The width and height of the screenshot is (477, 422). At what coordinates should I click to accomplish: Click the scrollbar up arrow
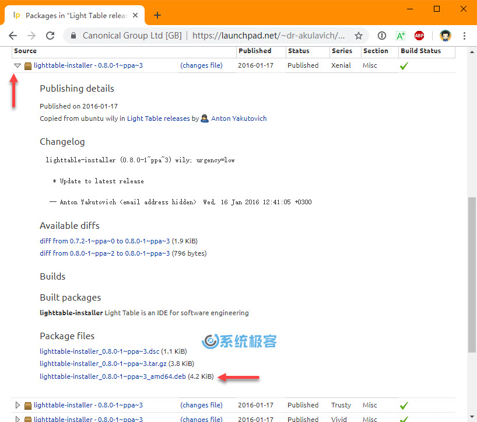tap(472, 52)
